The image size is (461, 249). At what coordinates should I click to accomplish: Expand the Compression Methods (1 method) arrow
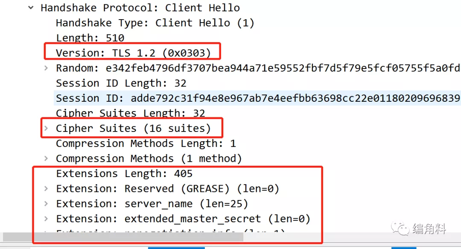(46, 158)
